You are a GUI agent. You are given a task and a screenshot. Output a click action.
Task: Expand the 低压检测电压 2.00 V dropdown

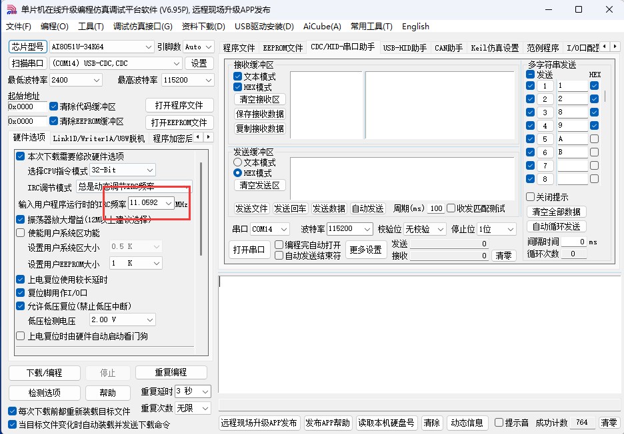click(150, 320)
